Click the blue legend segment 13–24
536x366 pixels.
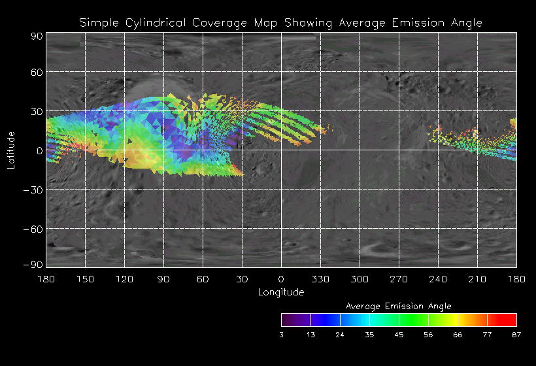point(326,320)
